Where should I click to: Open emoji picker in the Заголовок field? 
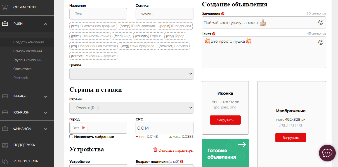(x=321, y=22)
